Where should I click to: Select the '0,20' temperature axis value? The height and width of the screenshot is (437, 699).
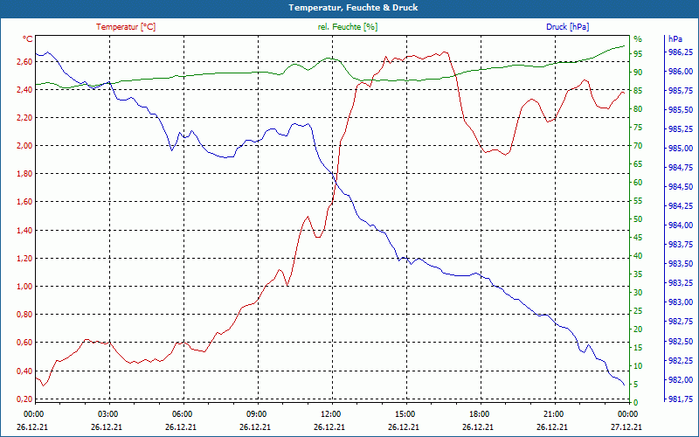point(24,399)
